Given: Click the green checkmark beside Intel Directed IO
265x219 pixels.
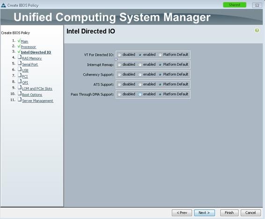Looking at the screenshot, I should click(x=19, y=51).
